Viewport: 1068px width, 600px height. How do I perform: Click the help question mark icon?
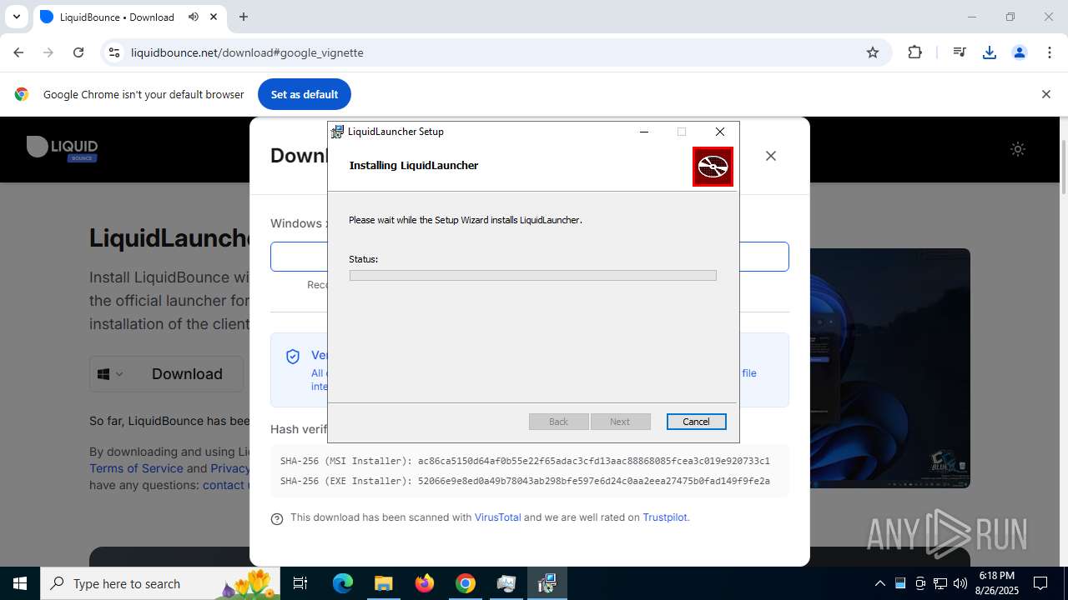[277, 518]
